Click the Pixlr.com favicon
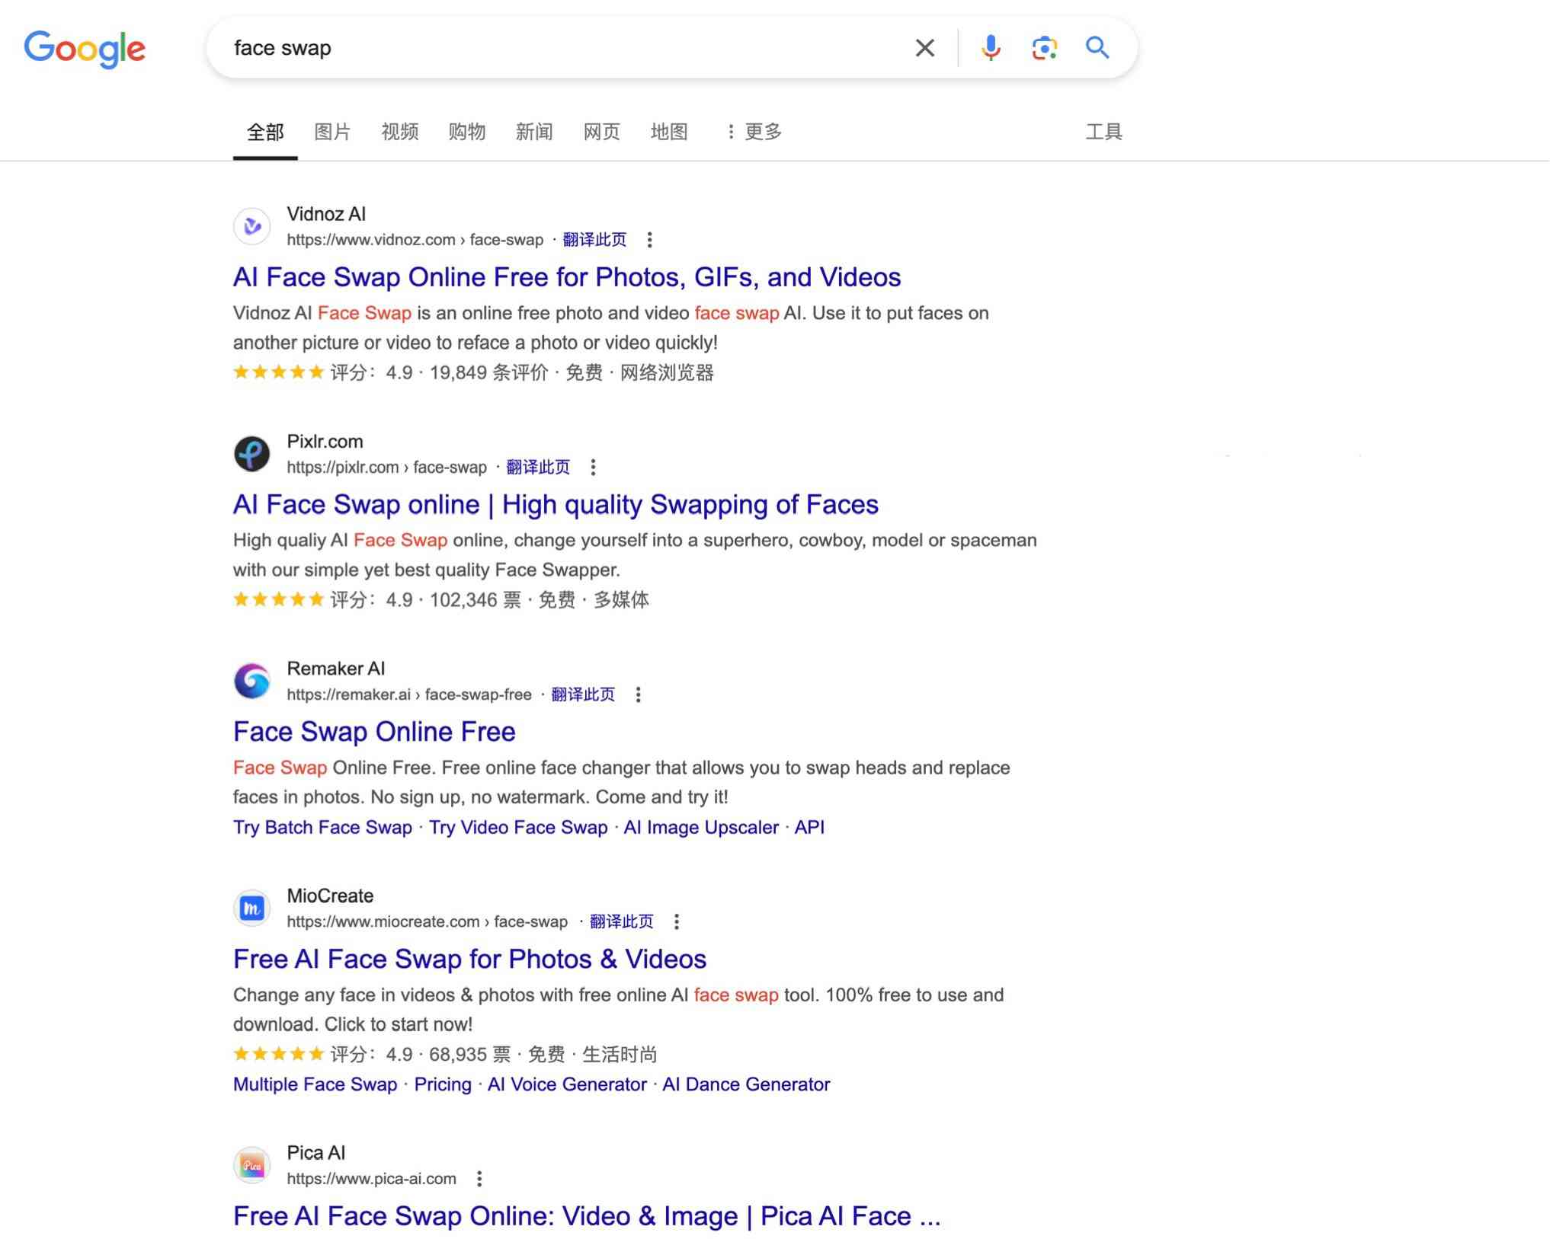 tap(252, 454)
